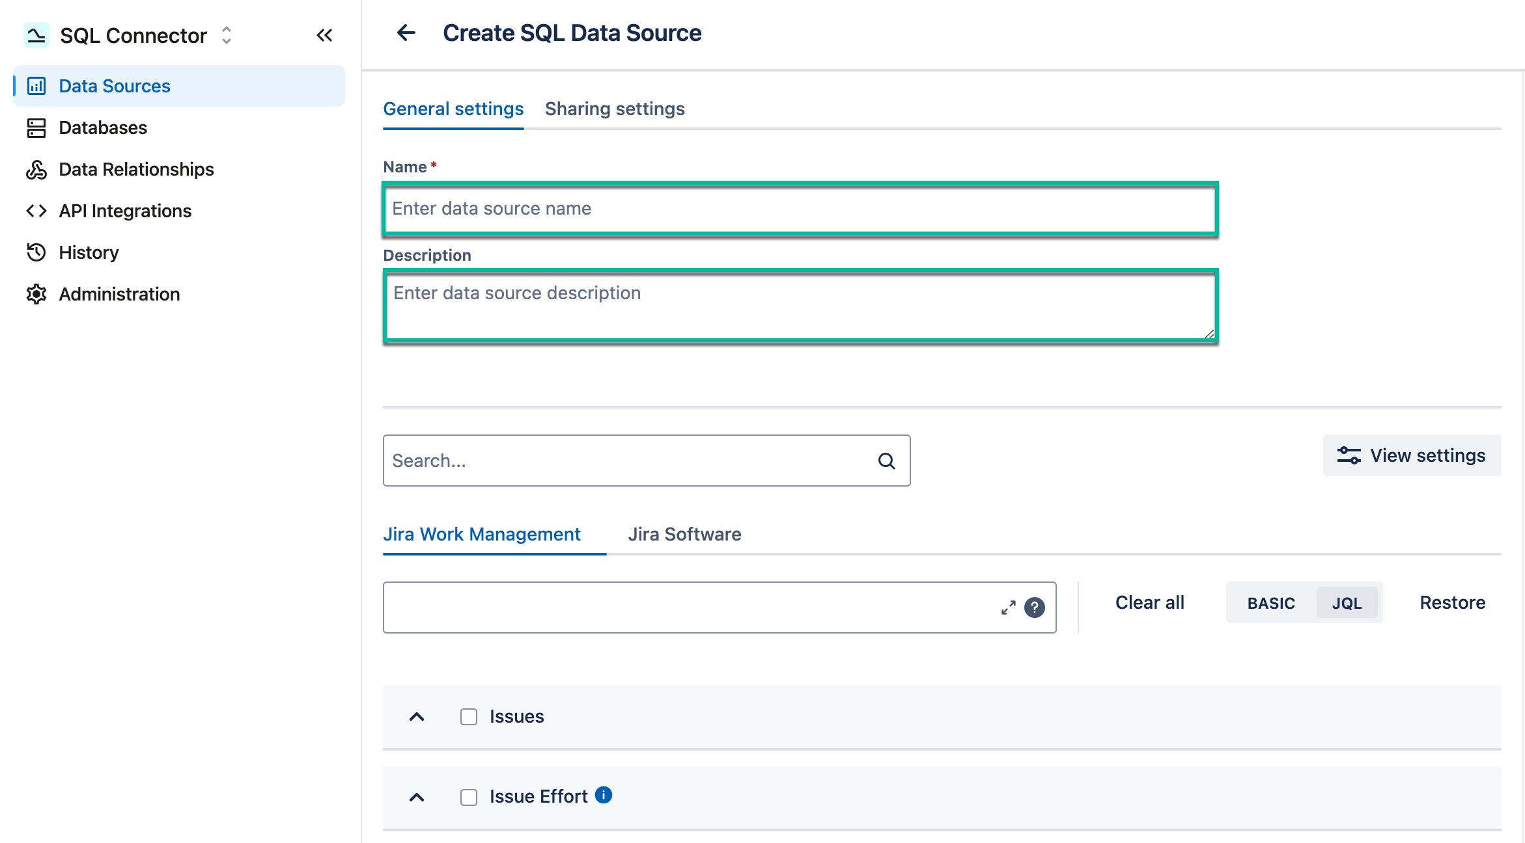The height and width of the screenshot is (843, 1525).
Task: Go back using the back arrow
Action: 406,32
